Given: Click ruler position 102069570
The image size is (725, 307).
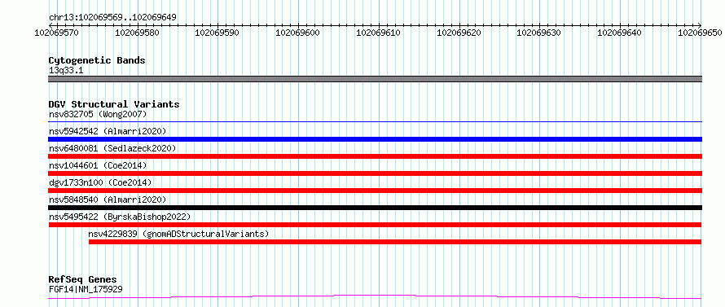Looking at the screenshot, I should pyautogui.click(x=57, y=33).
